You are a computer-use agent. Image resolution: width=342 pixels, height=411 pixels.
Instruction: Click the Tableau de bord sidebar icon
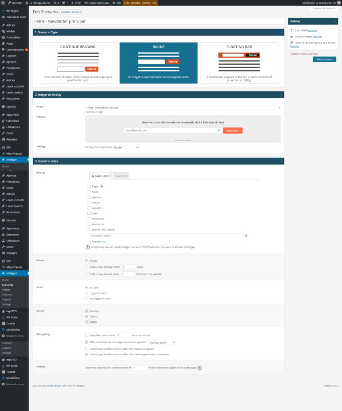point(3,17)
